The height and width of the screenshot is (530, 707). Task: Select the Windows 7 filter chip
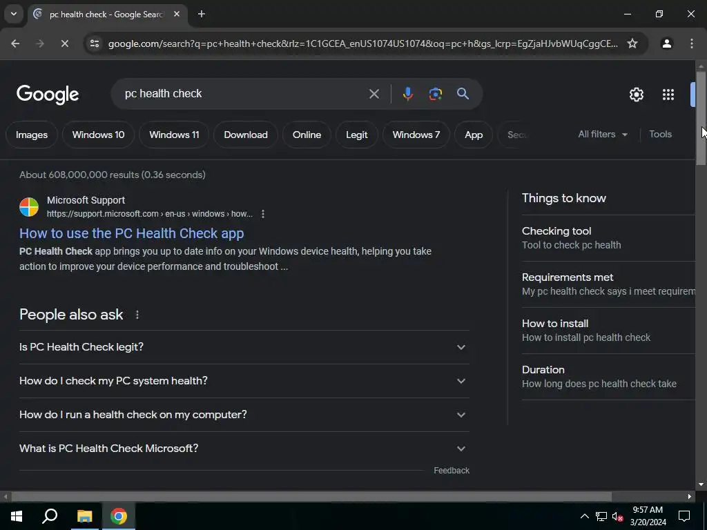tap(416, 135)
